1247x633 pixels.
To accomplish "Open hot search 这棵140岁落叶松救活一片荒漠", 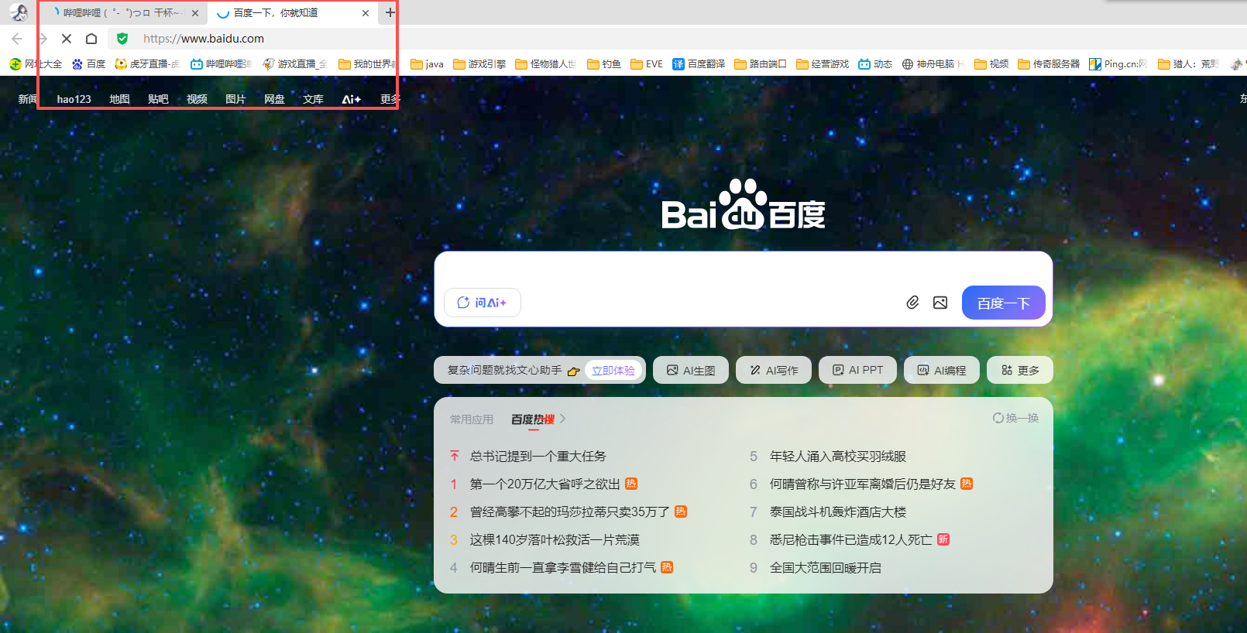I will click(x=555, y=540).
